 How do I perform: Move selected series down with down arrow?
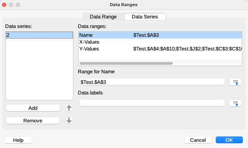(x=69, y=120)
